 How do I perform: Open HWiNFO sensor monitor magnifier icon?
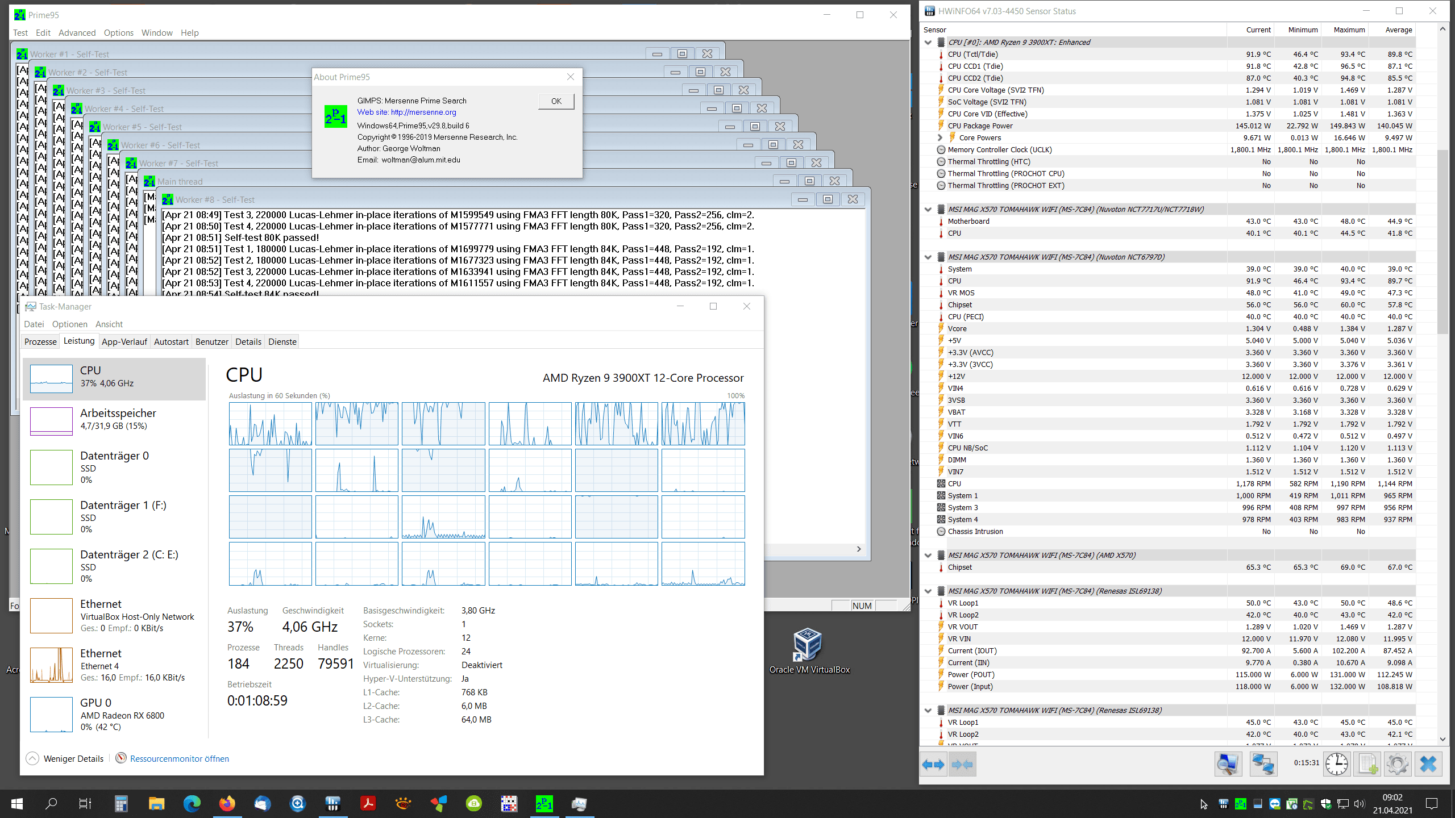(1228, 764)
